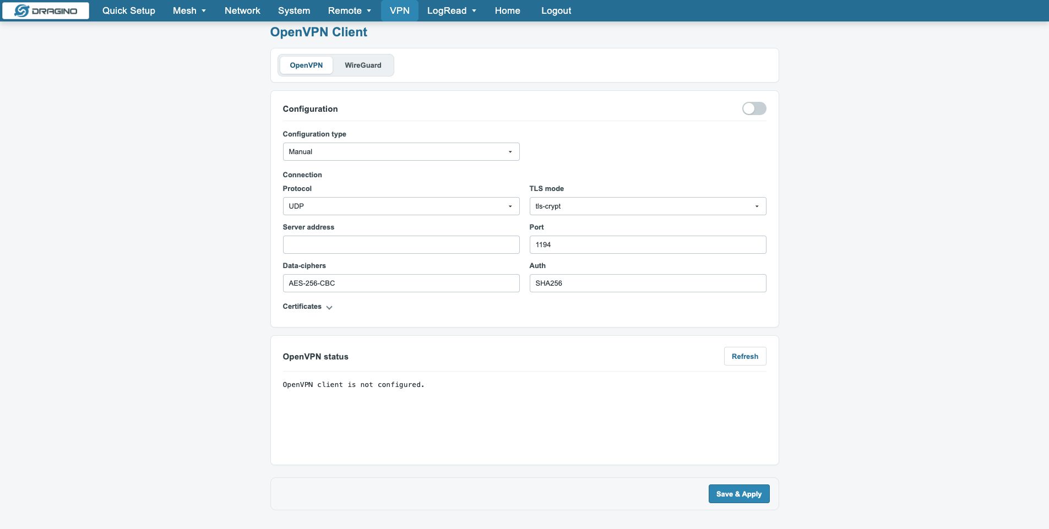
Task: Open the TLS mode dropdown
Action: (648, 206)
